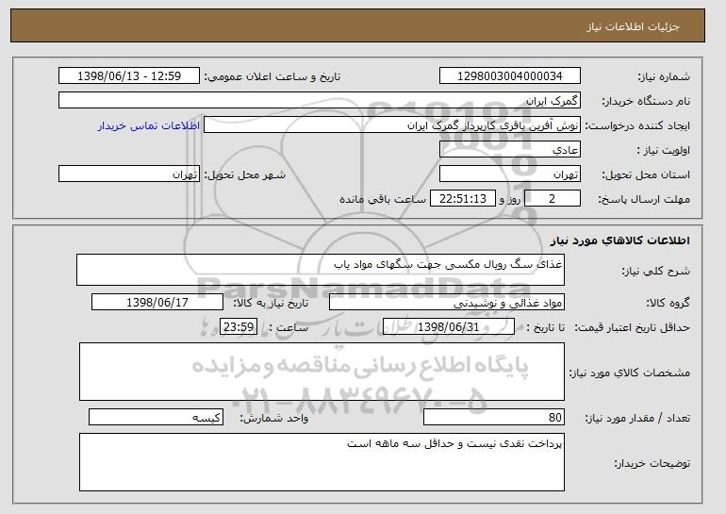
Task: Click the label حداقل تاریخ اعتبار قیمت
Action: [x=632, y=327]
